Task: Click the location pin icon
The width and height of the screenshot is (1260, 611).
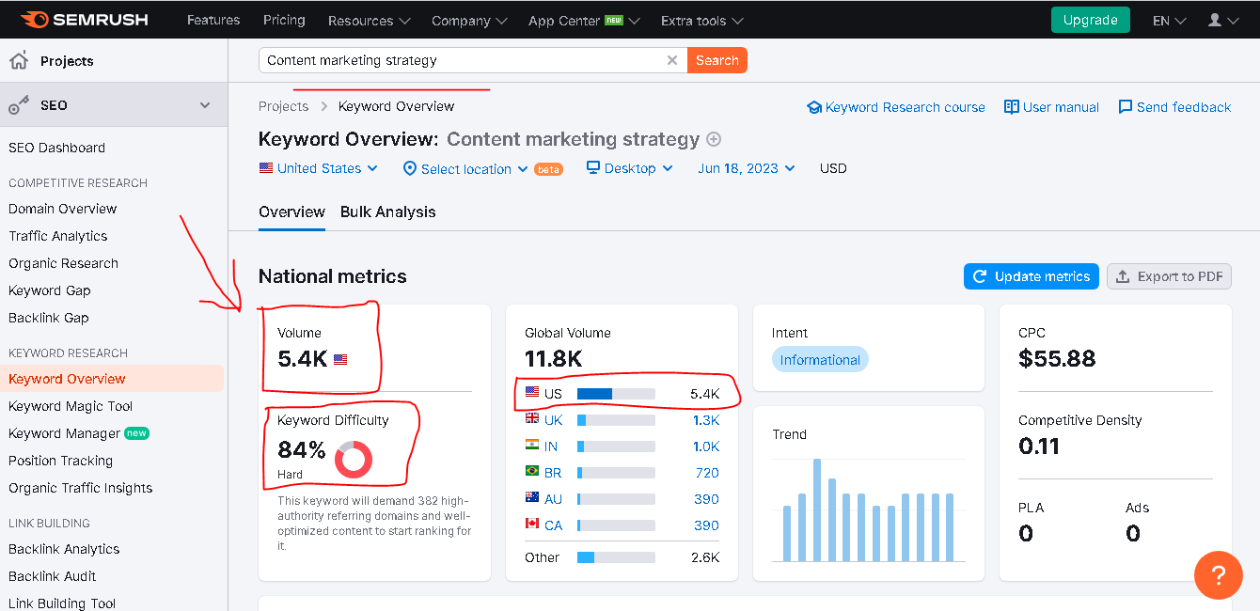Action: (409, 168)
